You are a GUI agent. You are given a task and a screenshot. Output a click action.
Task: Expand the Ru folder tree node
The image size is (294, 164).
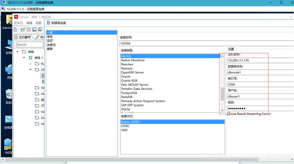(30, 64)
